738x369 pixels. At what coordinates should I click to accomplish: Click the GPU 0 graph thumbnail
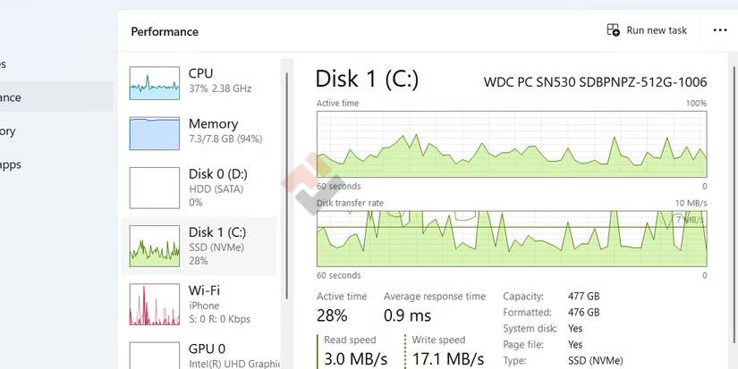155,355
